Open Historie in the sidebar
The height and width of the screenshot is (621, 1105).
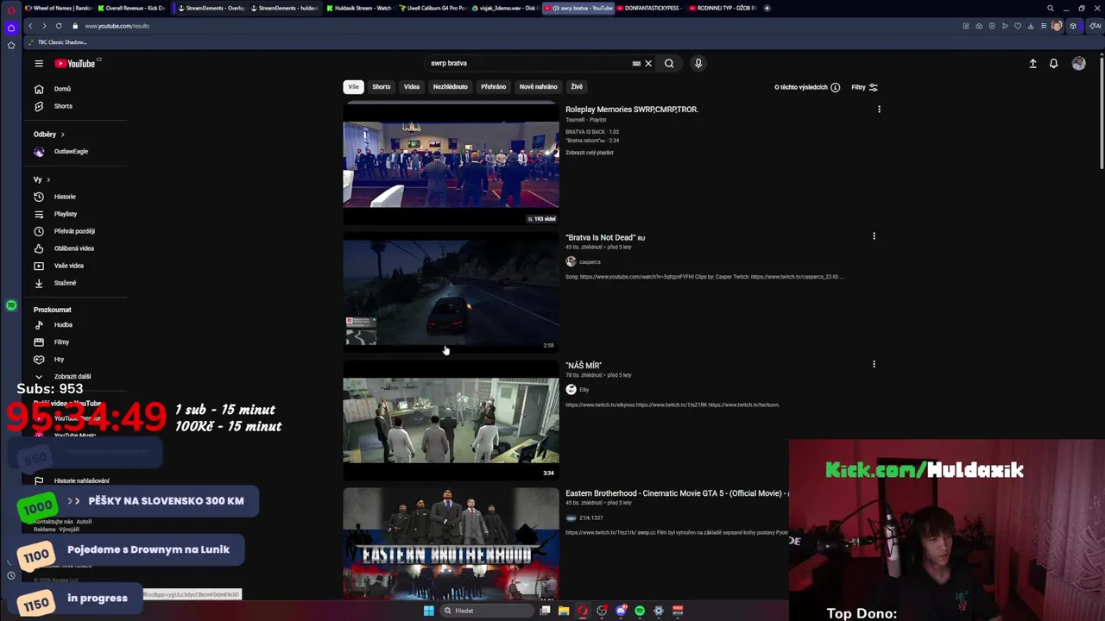[x=65, y=197]
